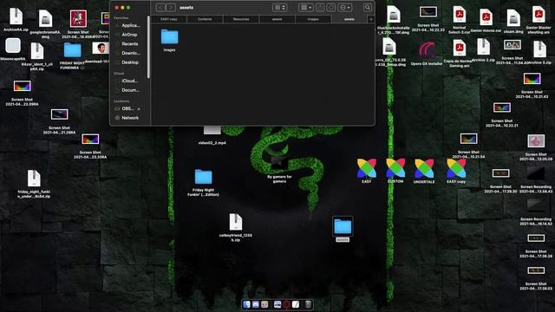Click the Edit Tags icon in Finder toolbar

coord(331,8)
